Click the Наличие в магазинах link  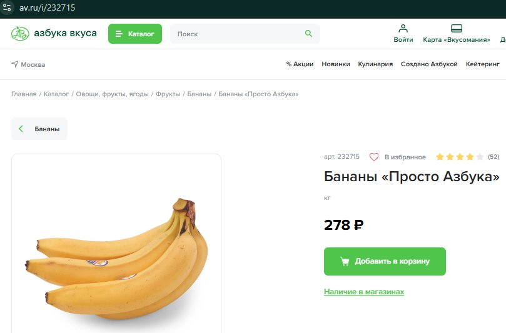pyautogui.click(x=364, y=292)
